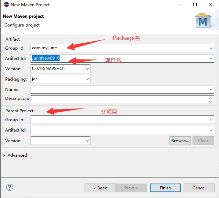Click the 'Configure project' subtitle text
The height and width of the screenshot is (198, 219).
22,25
